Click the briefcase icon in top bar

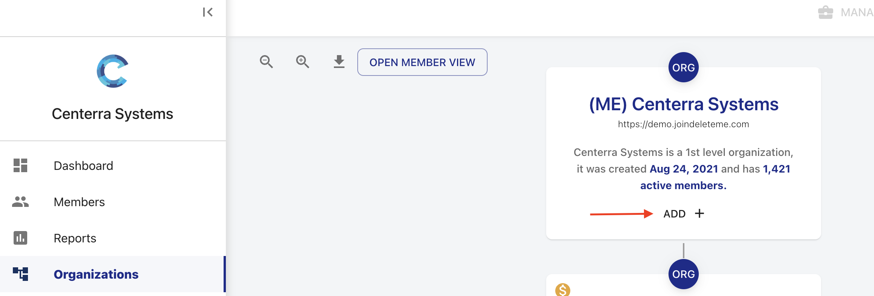coord(825,12)
